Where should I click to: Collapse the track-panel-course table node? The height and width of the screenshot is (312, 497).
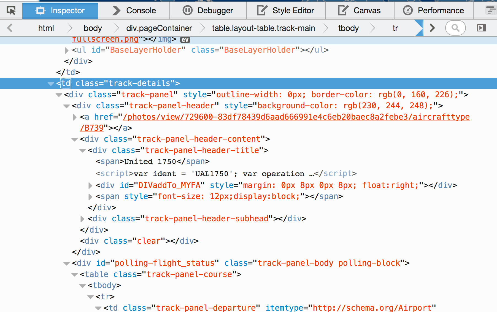(x=74, y=275)
